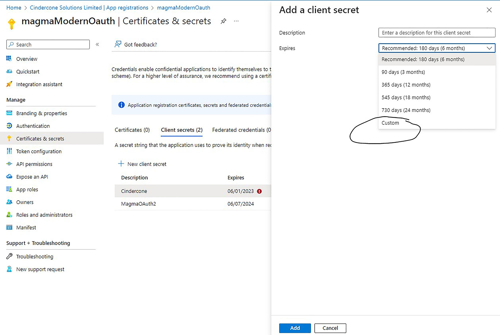The height and width of the screenshot is (335, 500).
Task: Click the 06/01/2023 expiry date
Action: [240, 191]
